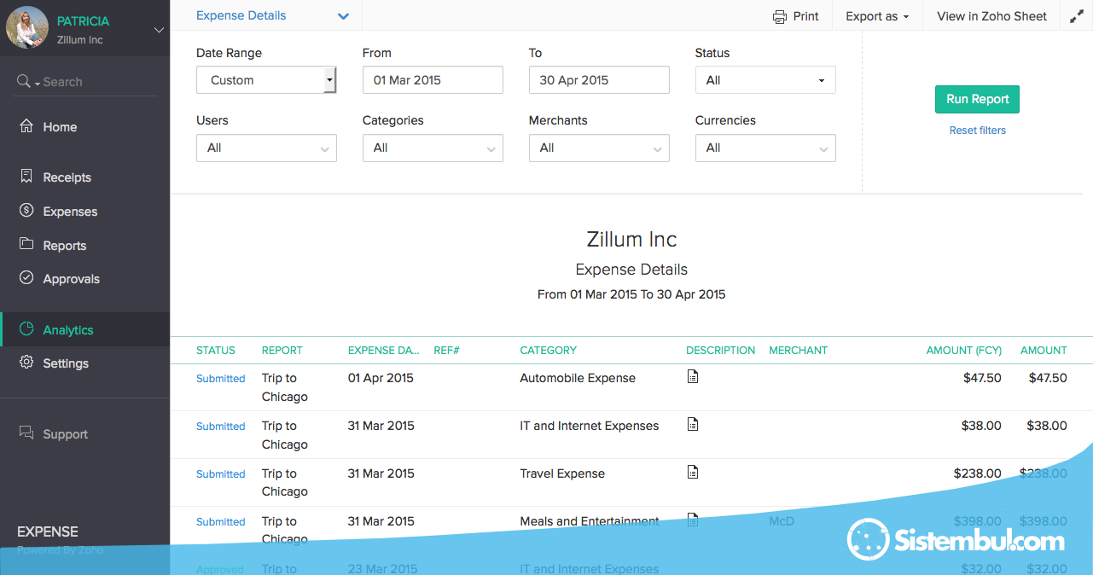1093x575 pixels.
Task: Open Reports in the sidebar
Action: (65, 246)
